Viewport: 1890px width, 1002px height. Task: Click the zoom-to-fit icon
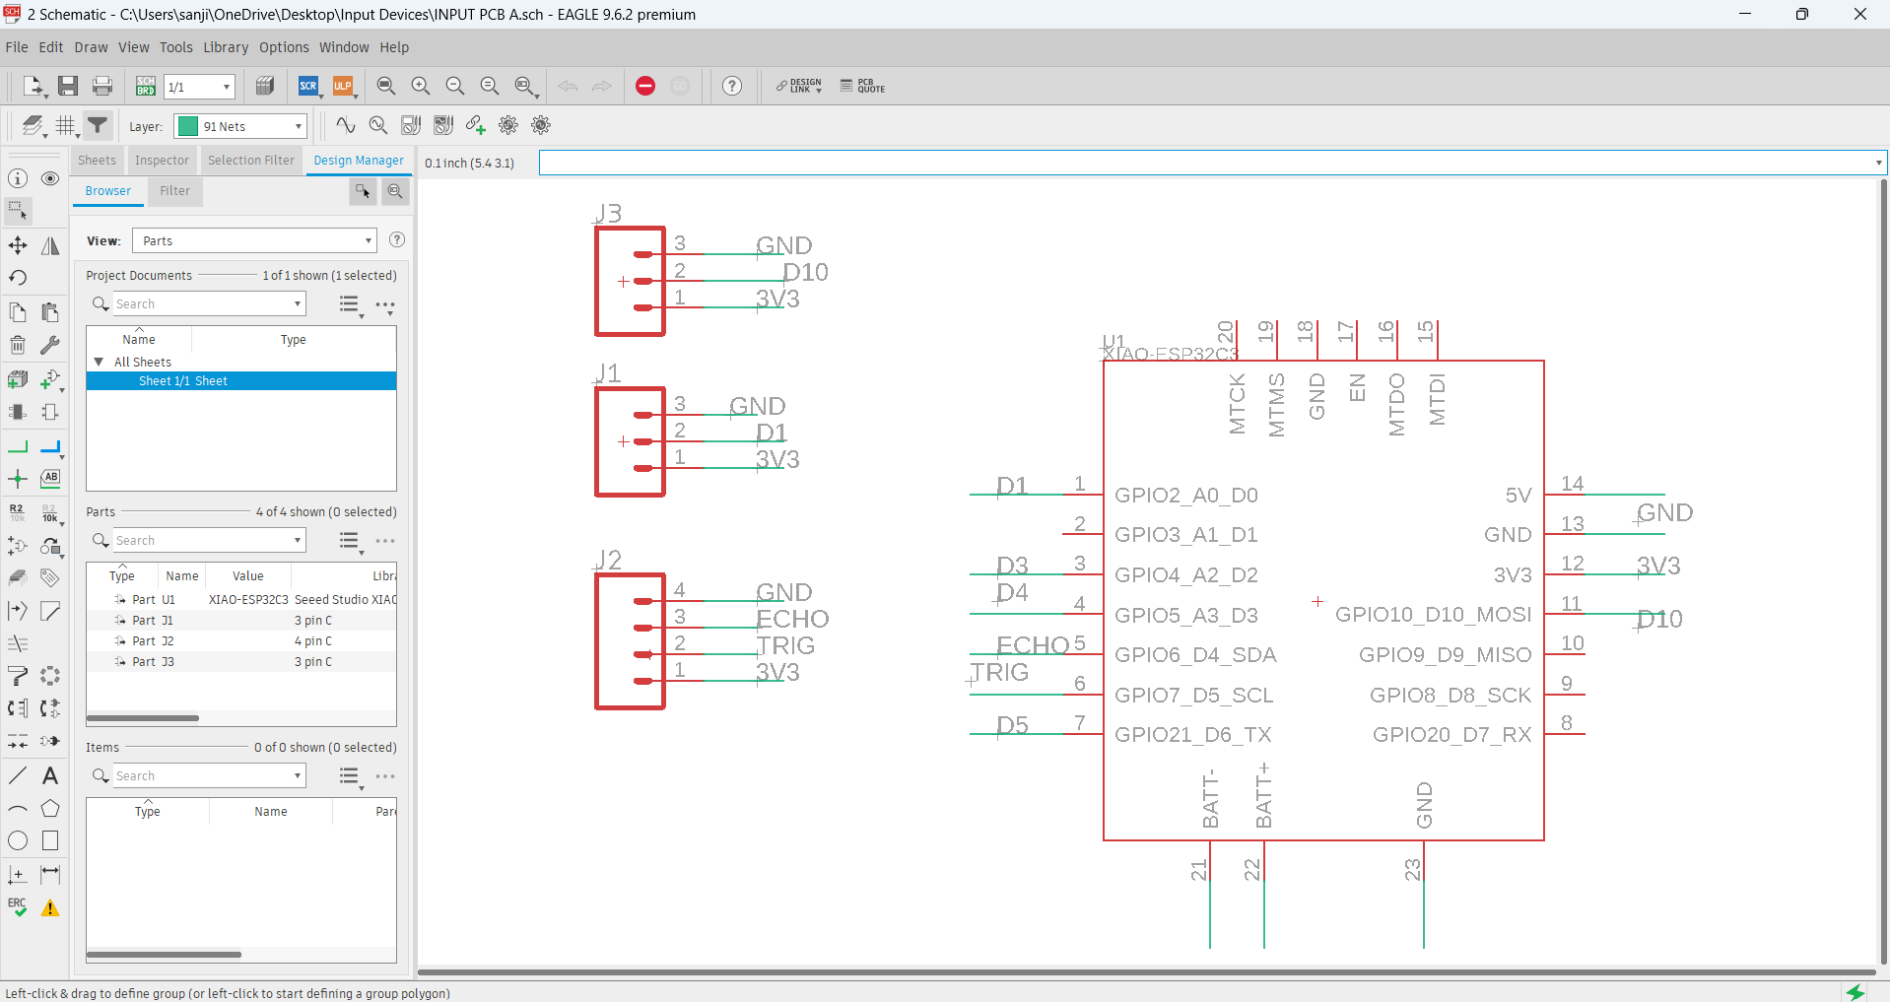(x=386, y=86)
